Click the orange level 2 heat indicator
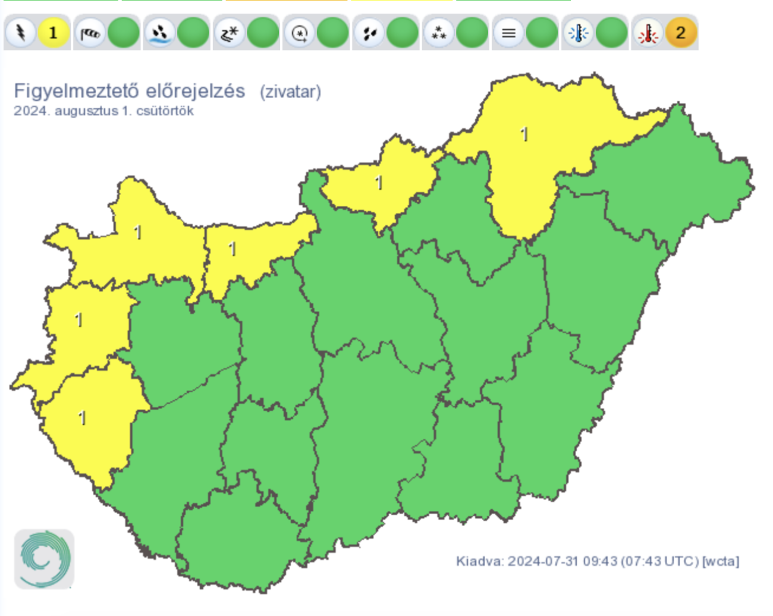This screenshot has height=616, width=773. (x=681, y=33)
